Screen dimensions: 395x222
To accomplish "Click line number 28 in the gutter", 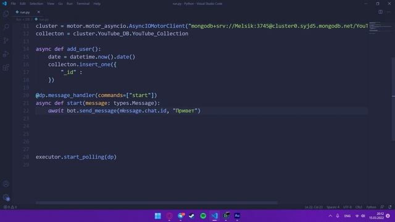I will (26, 157).
